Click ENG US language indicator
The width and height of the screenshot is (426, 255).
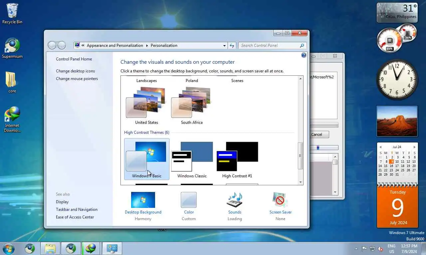(391, 249)
